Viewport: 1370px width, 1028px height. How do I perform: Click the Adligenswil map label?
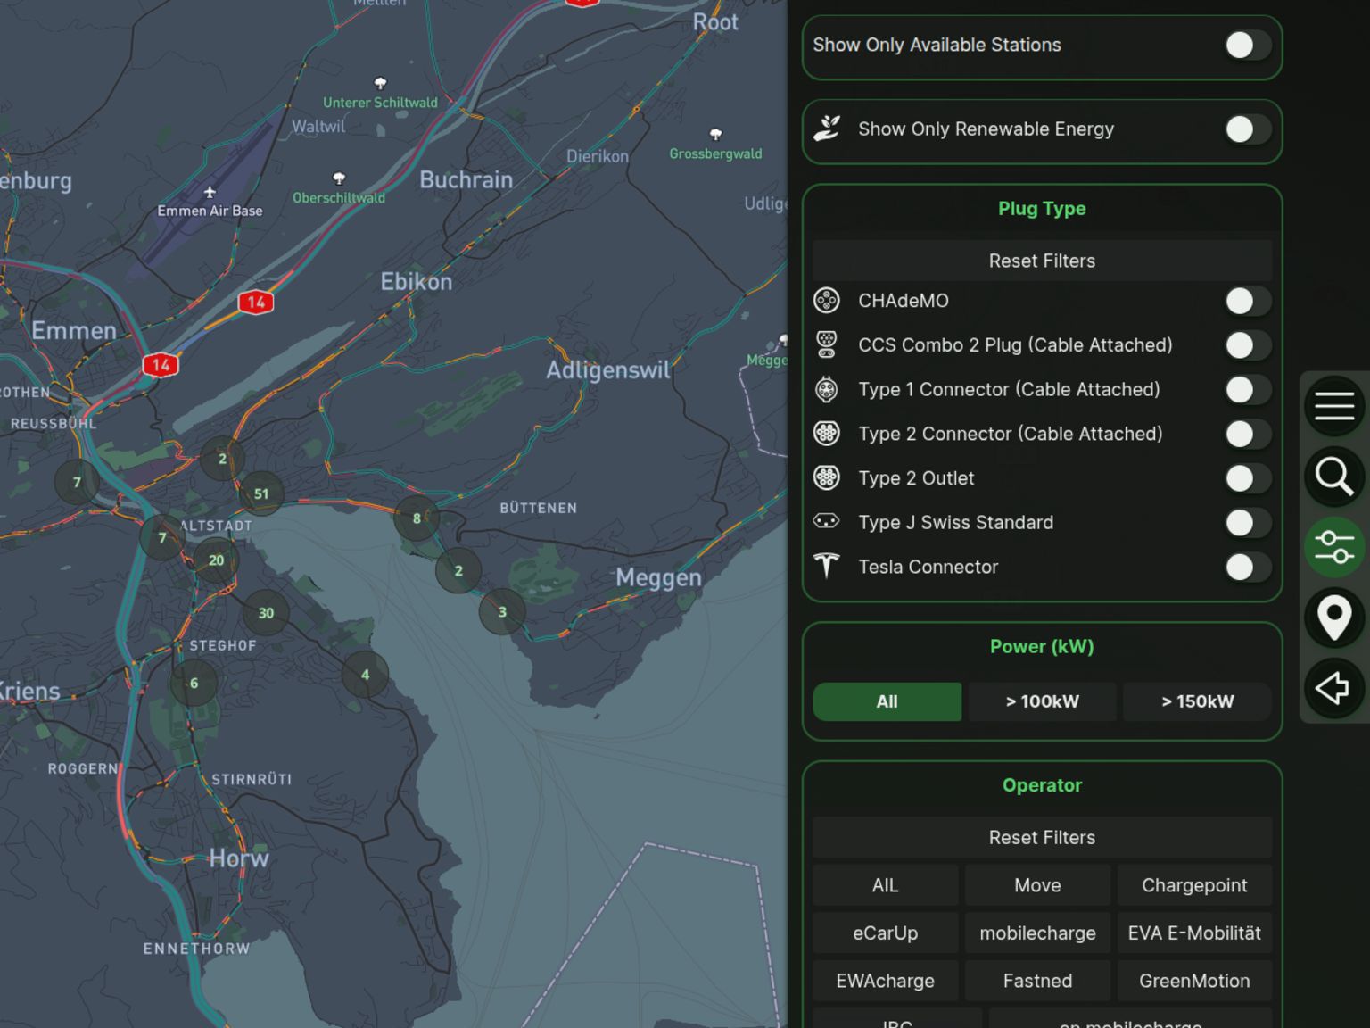pyautogui.click(x=607, y=370)
